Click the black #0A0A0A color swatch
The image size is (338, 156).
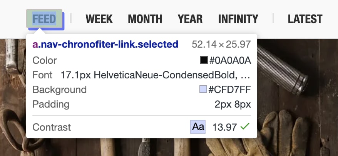[x=204, y=60]
